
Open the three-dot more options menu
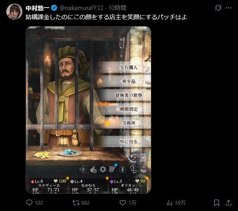click(x=228, y=8)
